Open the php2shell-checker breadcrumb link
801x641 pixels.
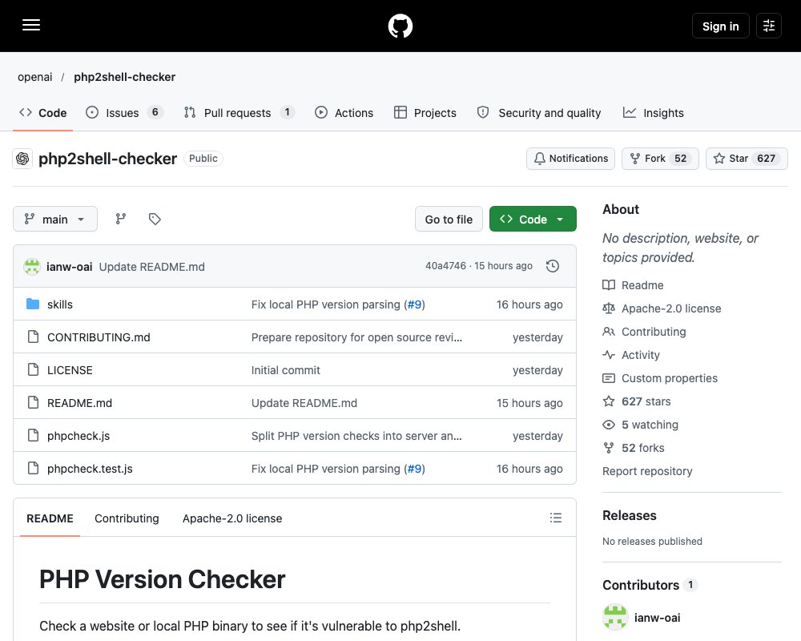(x=125, y=77)
